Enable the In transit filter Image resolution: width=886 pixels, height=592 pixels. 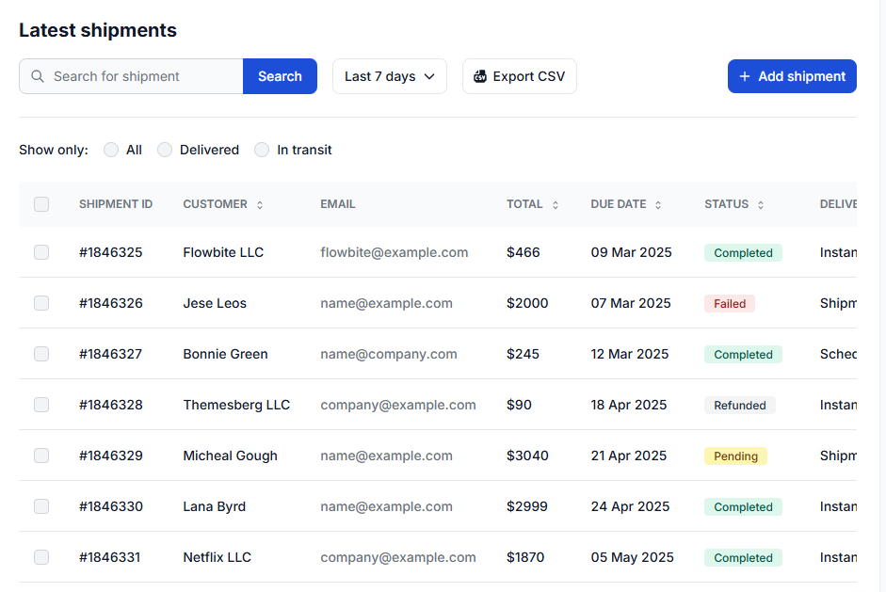pos(262,150)
